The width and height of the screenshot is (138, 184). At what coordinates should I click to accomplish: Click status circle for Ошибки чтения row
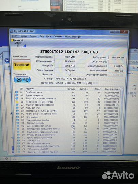coord(17,92)
